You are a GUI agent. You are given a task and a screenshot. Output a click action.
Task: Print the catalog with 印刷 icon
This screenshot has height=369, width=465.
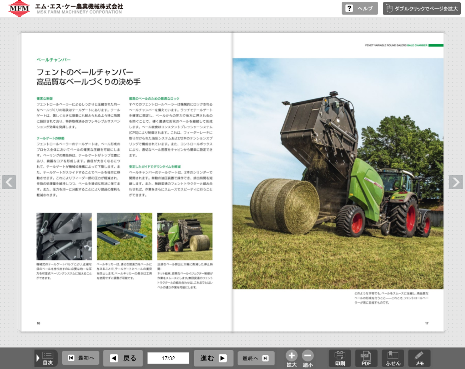pos(340,358)
